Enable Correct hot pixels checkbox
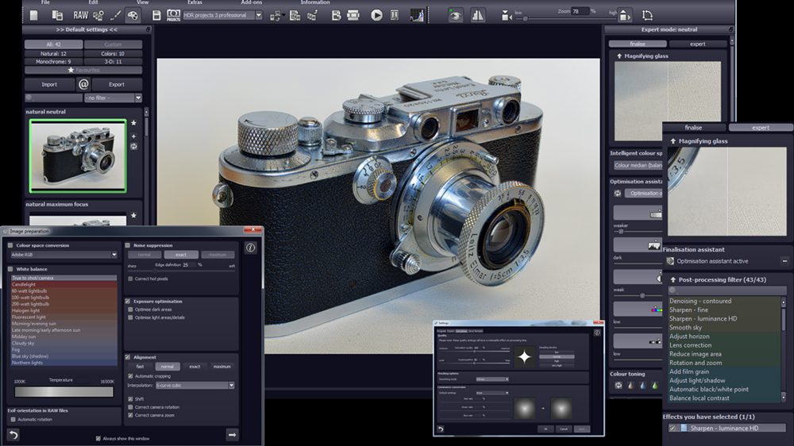Viewport: 794px width, 446px height. pyautogui.click(x=130, y=279)
